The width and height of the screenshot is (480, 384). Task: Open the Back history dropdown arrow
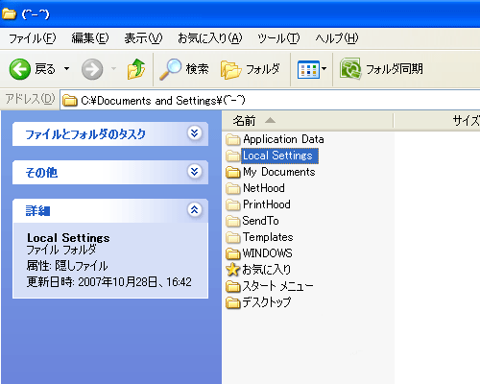[x=66, y=69]
